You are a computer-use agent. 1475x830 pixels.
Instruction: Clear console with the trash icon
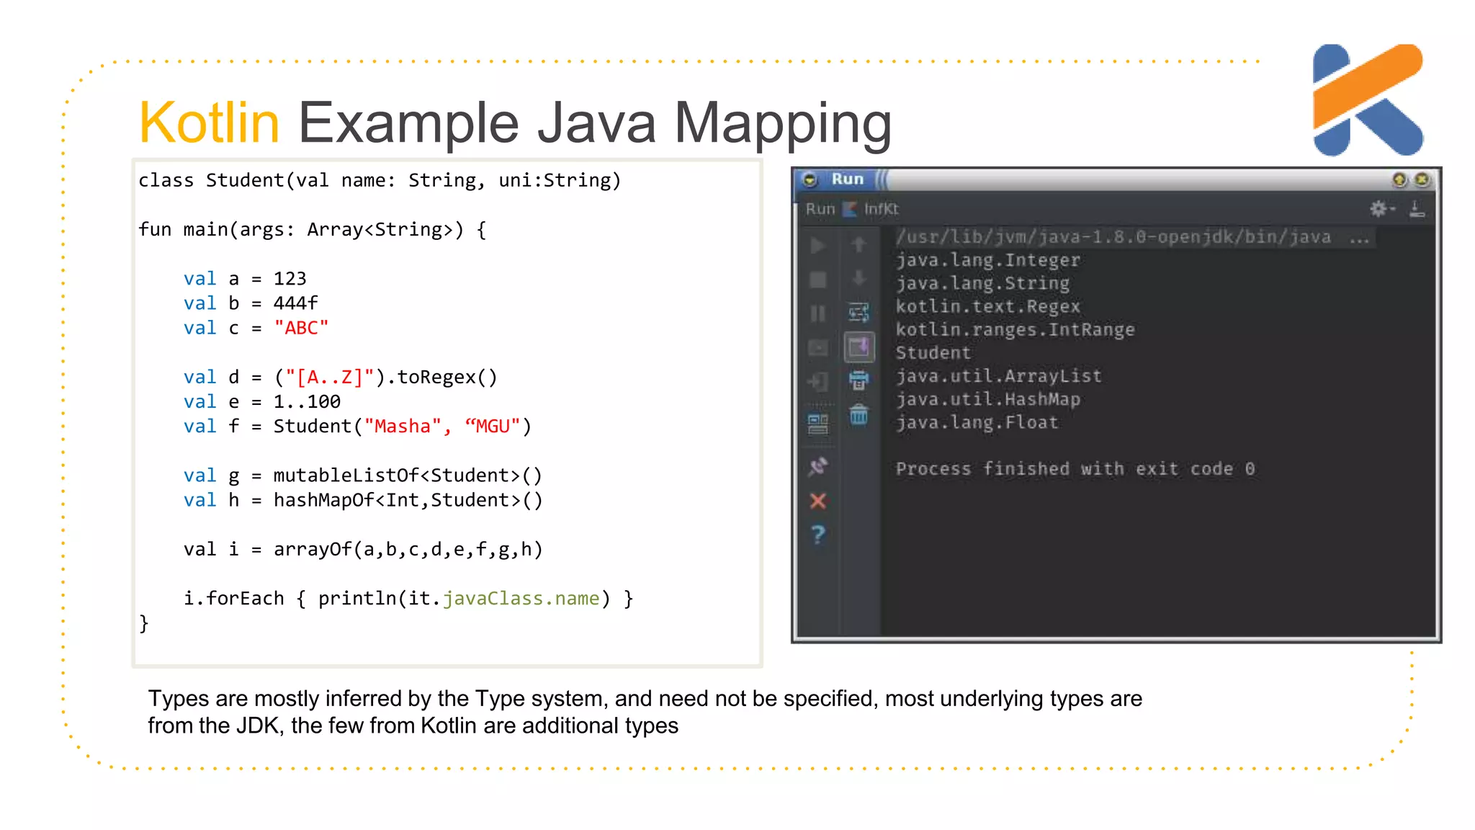coord(858,415)
